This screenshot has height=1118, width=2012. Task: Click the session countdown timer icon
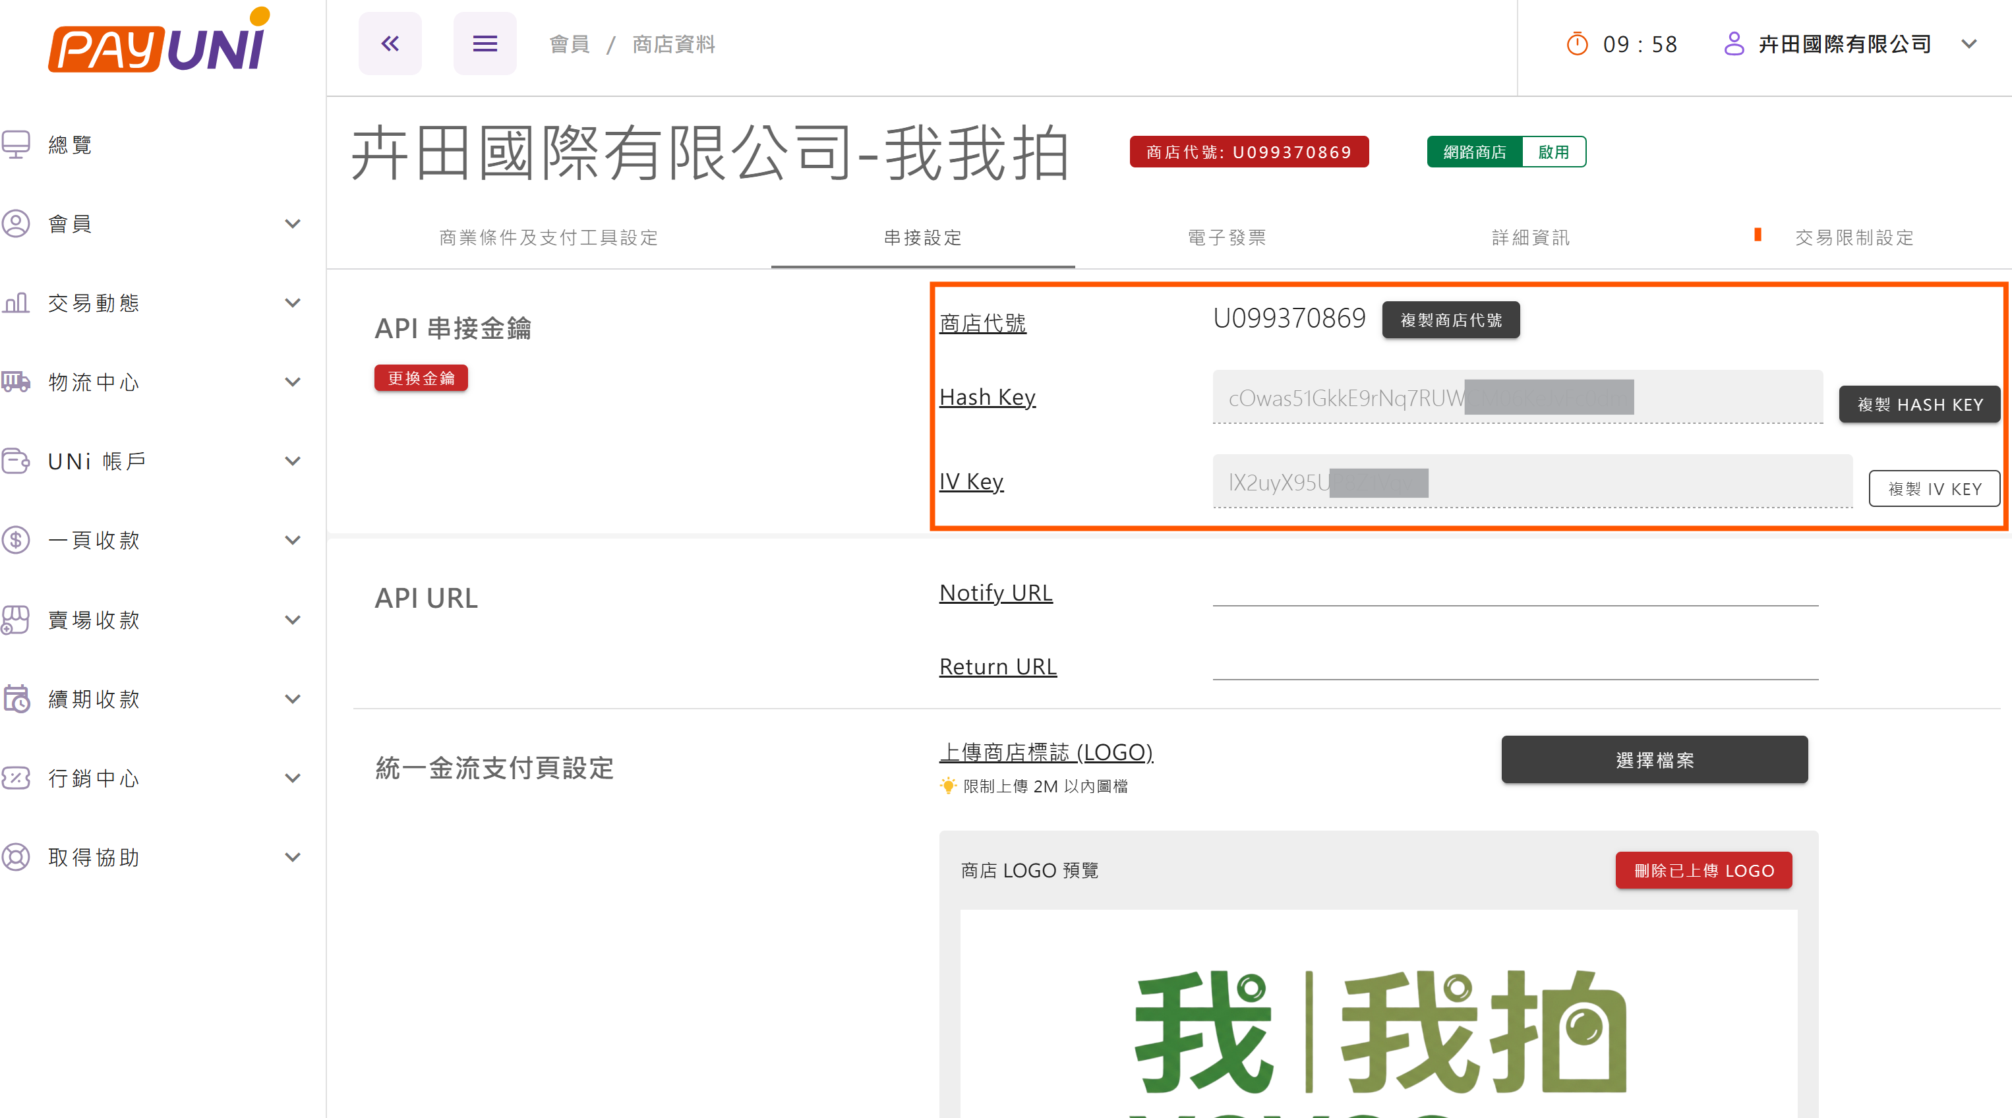[x=1577, y=44]
